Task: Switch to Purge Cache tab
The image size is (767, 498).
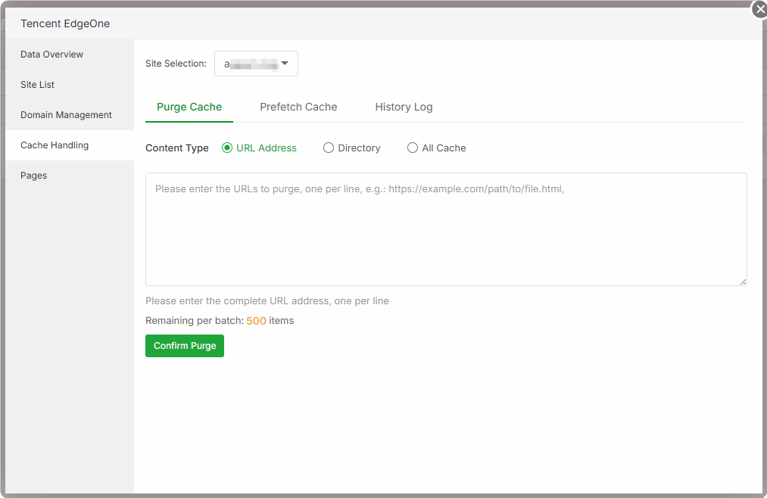Action: (189, 107)
